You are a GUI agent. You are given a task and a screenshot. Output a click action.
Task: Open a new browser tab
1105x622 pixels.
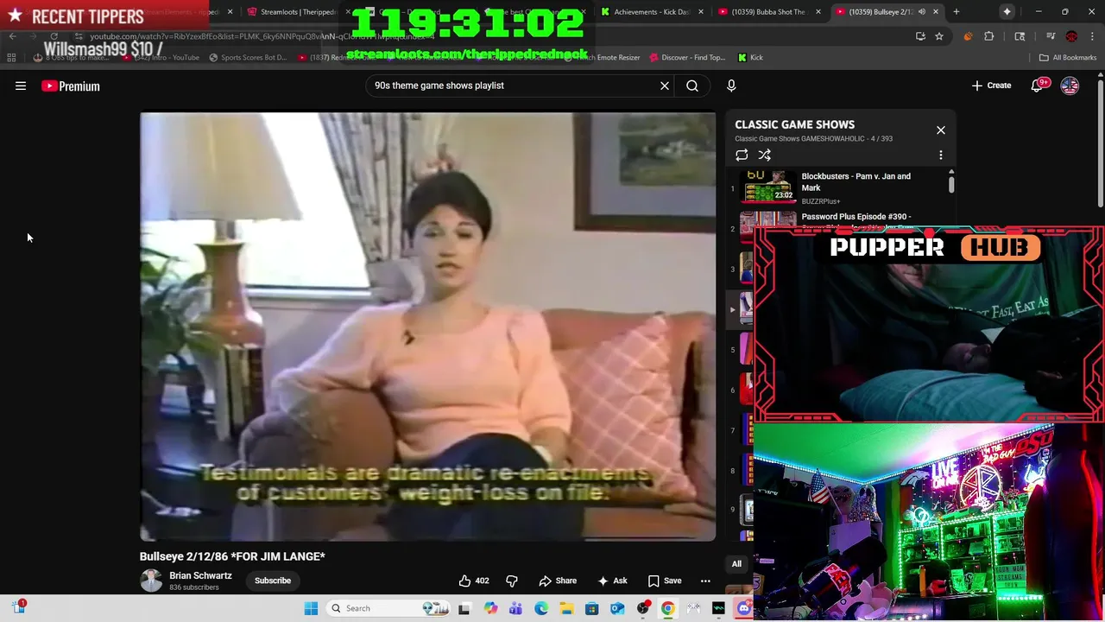tap(956, 12)
